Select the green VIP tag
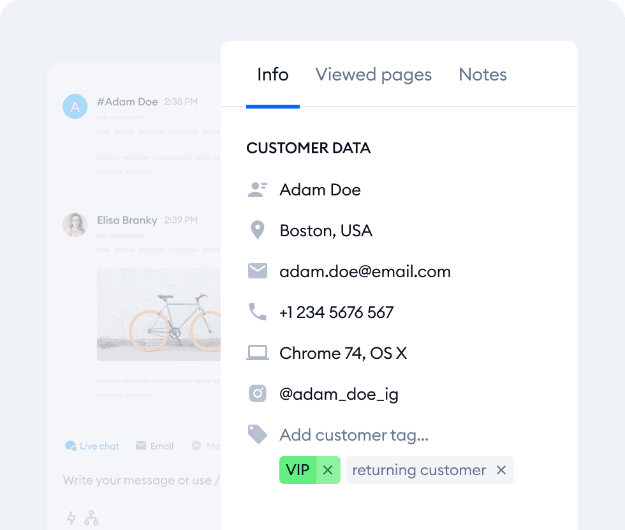 pyautogui.click(x=298, y=470)
